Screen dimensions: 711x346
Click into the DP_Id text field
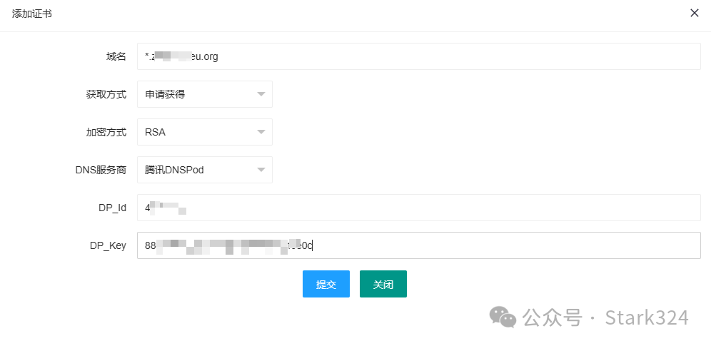pyautogui.click(x=418, y=208)
